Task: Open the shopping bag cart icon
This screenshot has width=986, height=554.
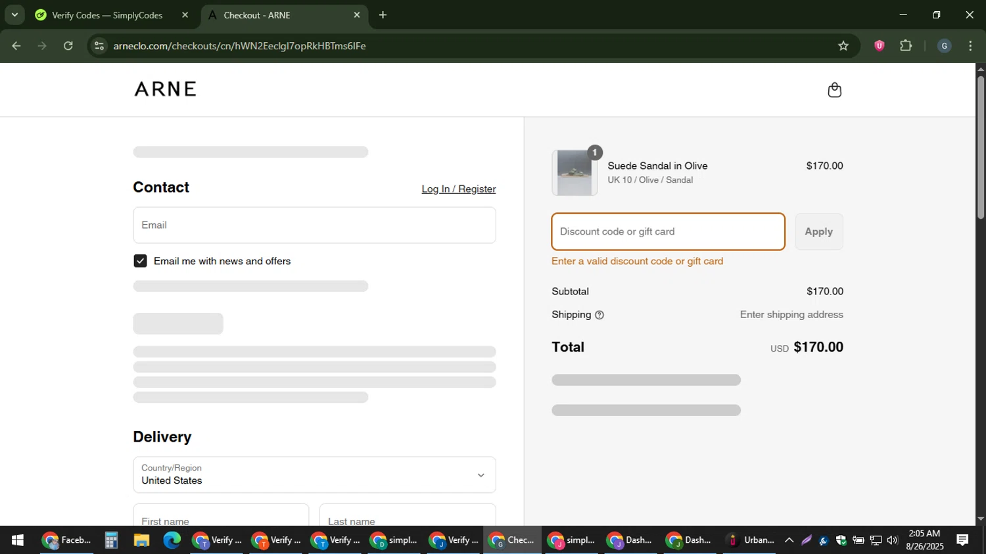Action: (x=834, y=90)
